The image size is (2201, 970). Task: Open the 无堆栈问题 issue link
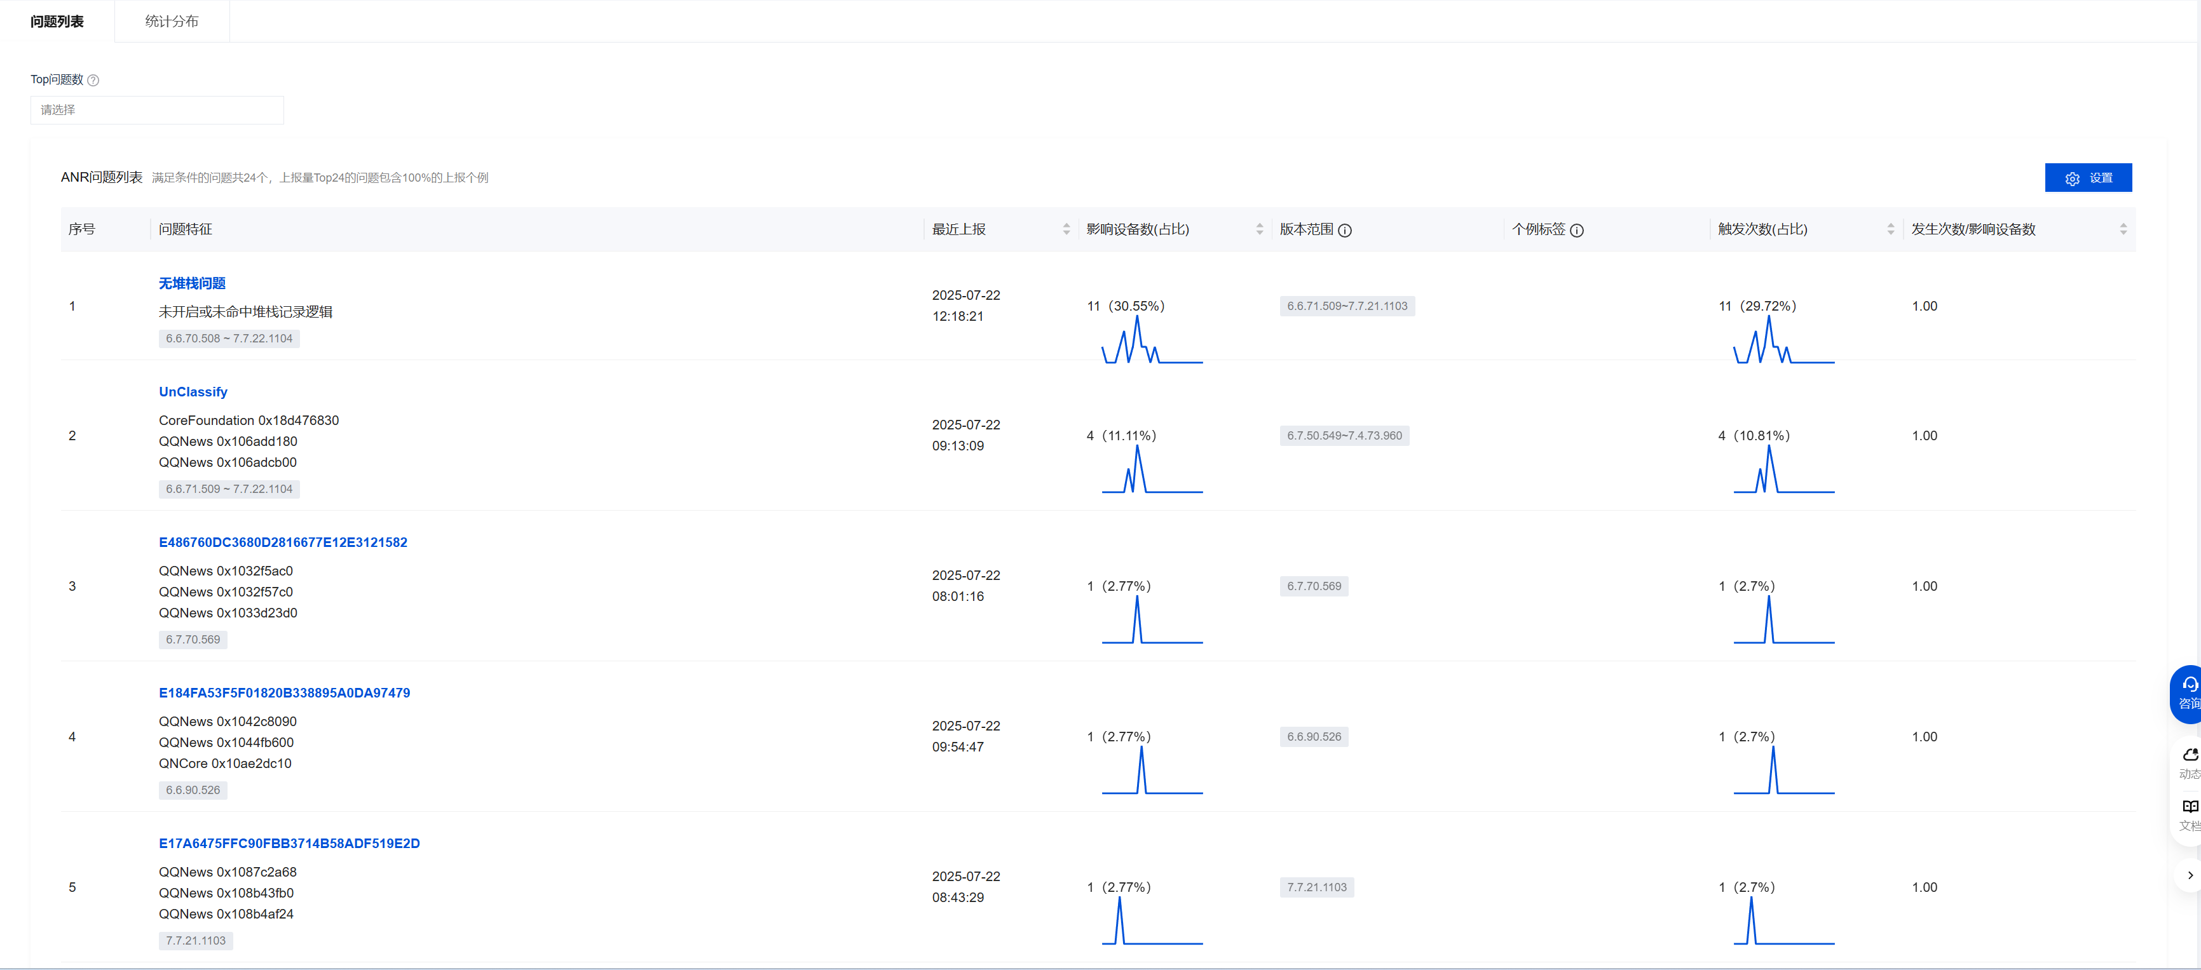pyautogui.click(x=192, y=283)
